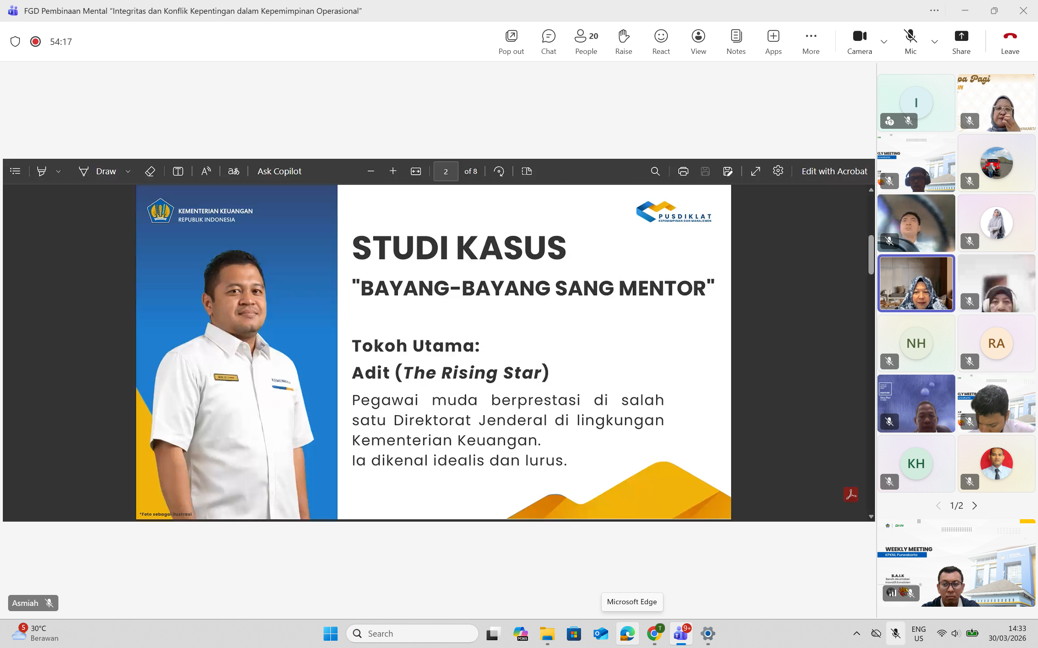Toggle the Camera off
This screenshot has width=1038, height=648.
pos(859,36)
